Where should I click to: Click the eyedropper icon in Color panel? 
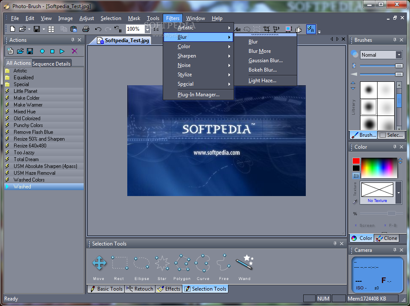[355, 202]
